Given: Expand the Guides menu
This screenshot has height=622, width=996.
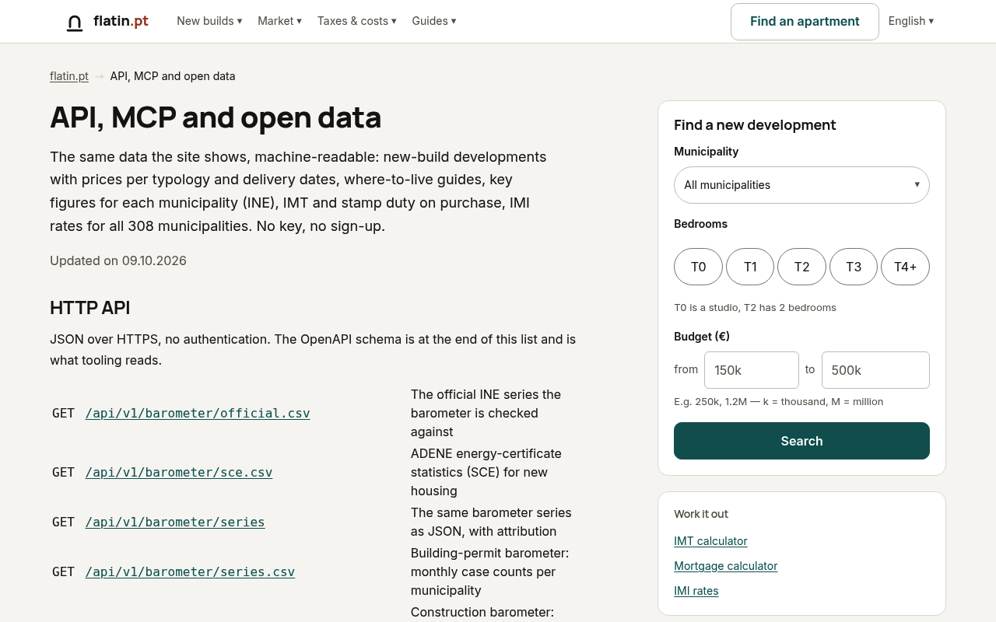Looking at the screenshot, I should click(434, 21).
